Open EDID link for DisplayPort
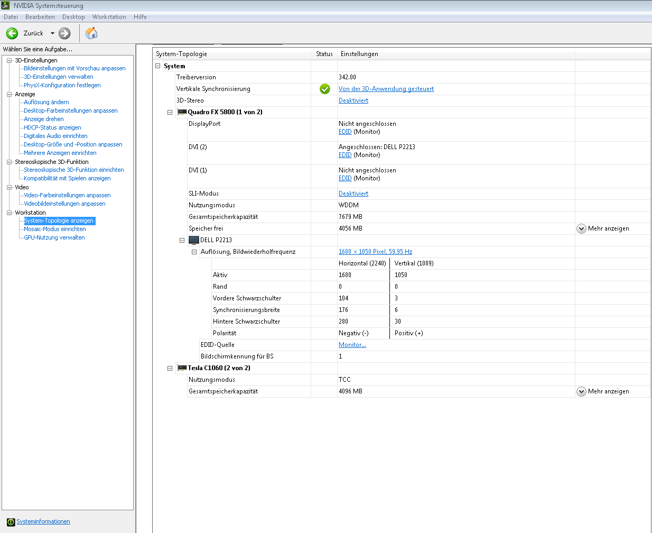Screen dimensions: 652x533 345,132
